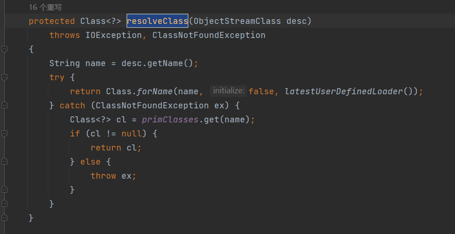Open the 16 个重写 overrides hint
The height and width of the screenshot is (234, 455).
(45, 8)
